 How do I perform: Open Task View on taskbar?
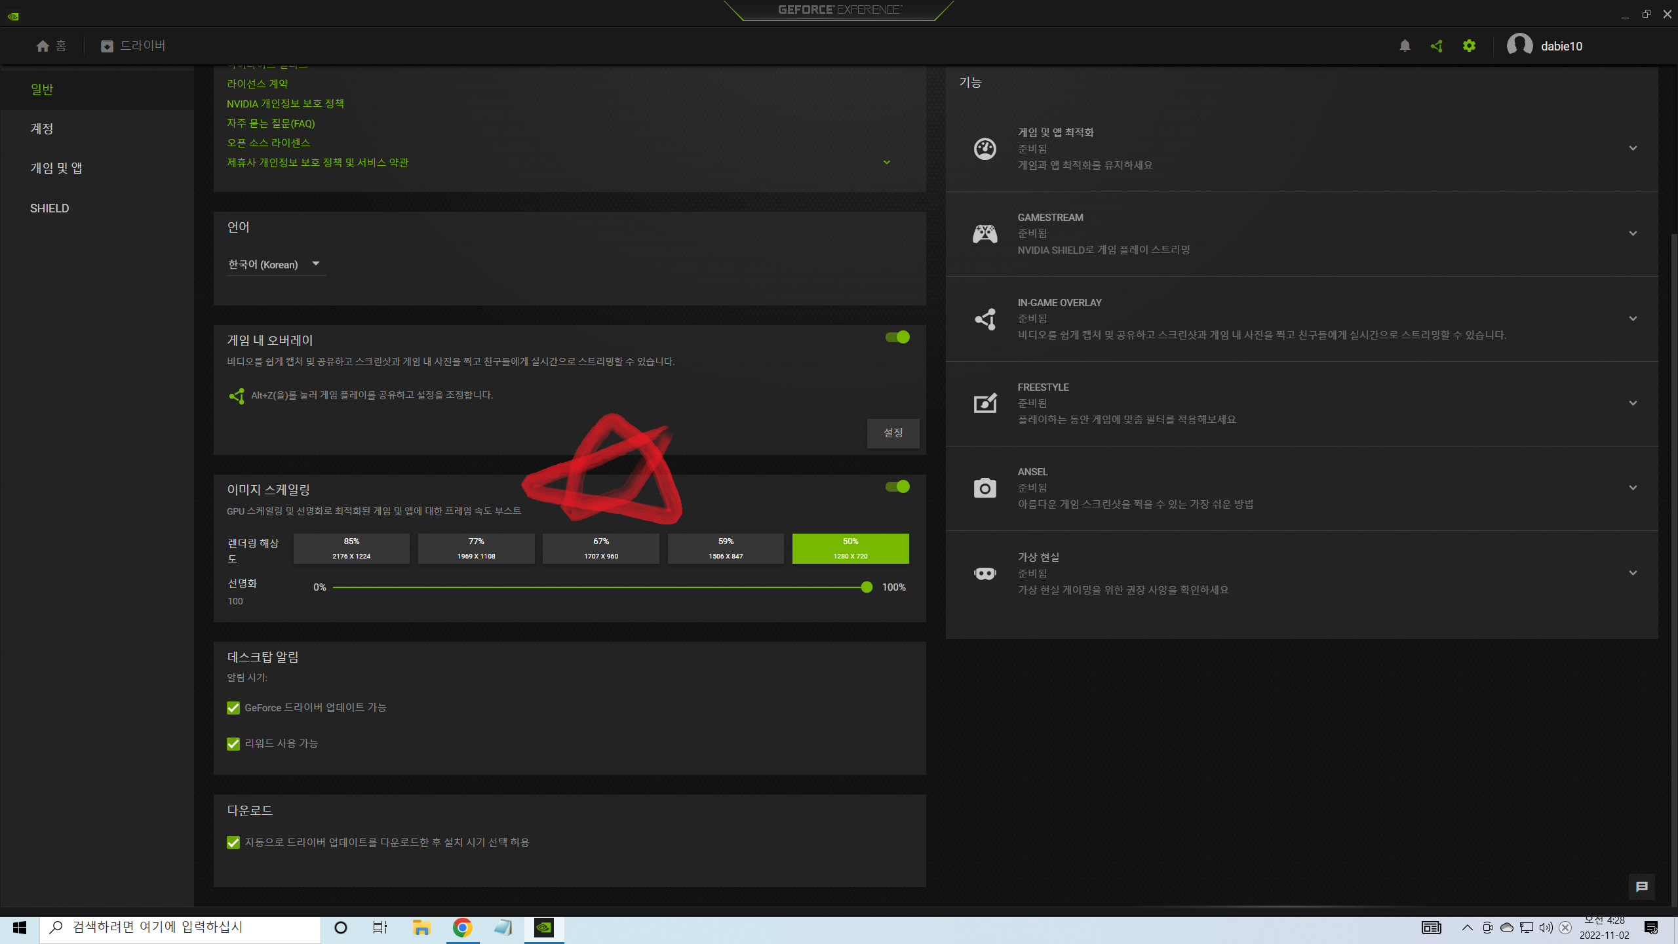(380, 928)
